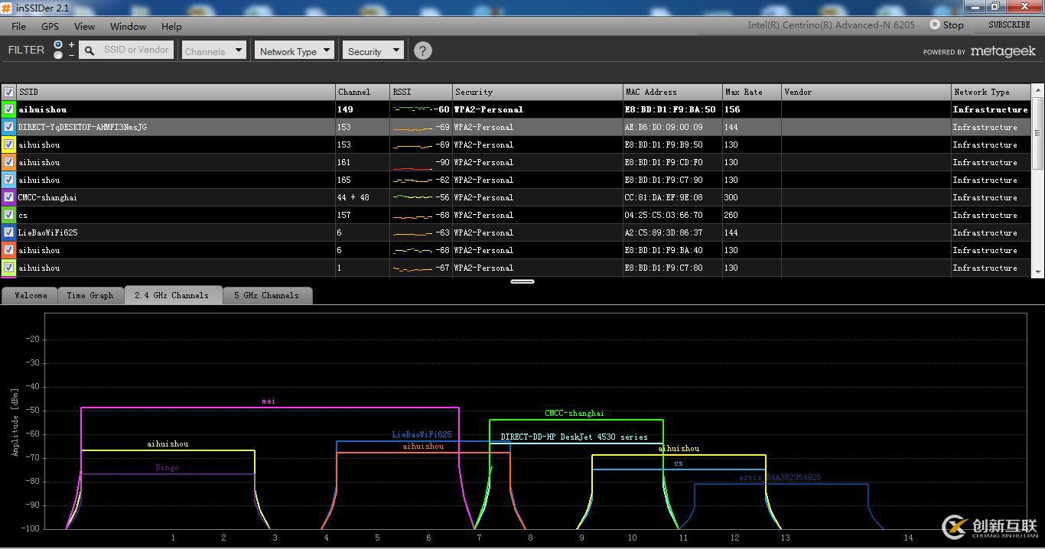
Task: Open the GPS menu
Action: tap(50, 26)
